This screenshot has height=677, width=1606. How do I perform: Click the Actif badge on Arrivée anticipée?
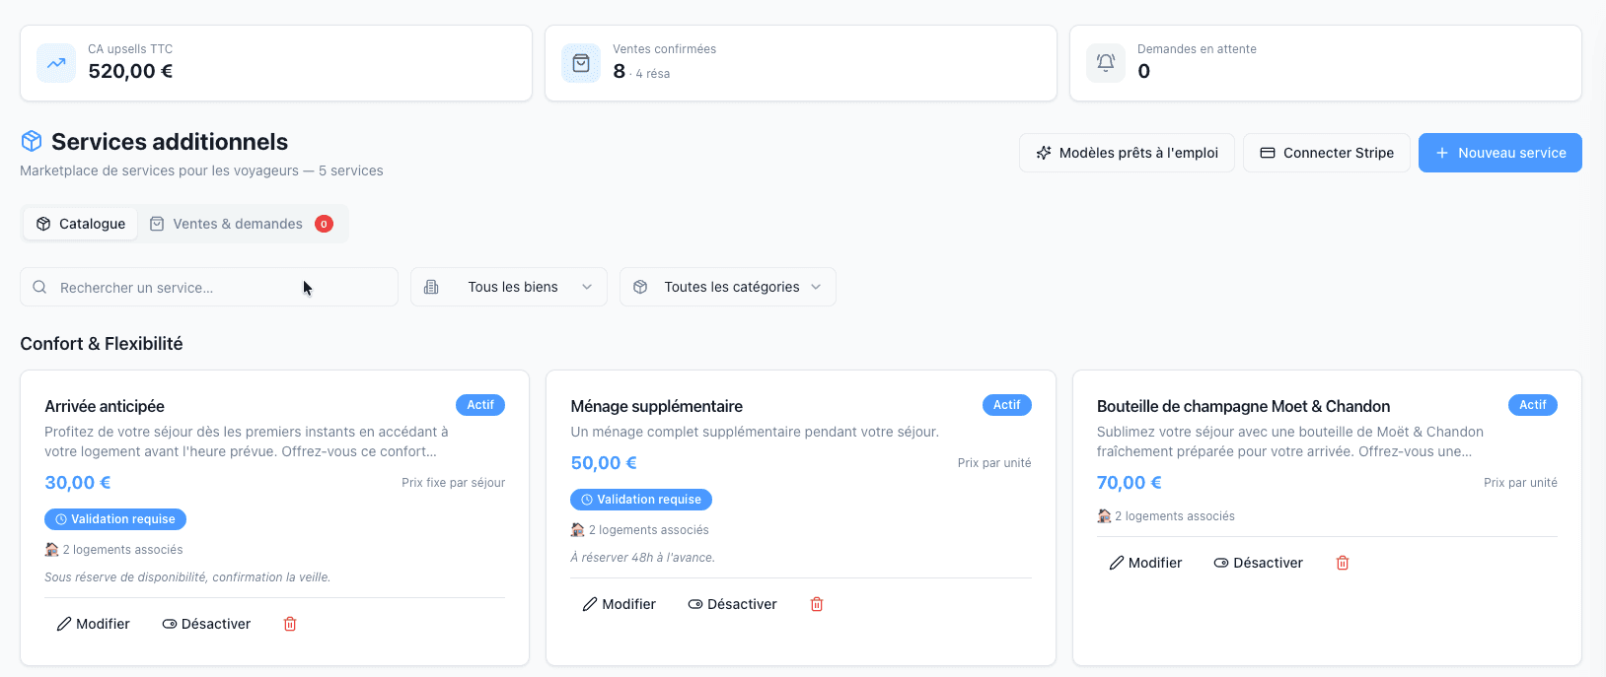coord(480,405)
